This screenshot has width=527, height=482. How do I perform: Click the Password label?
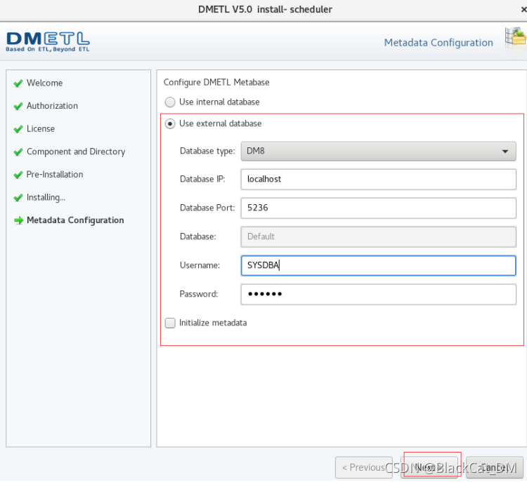(199, 295)
